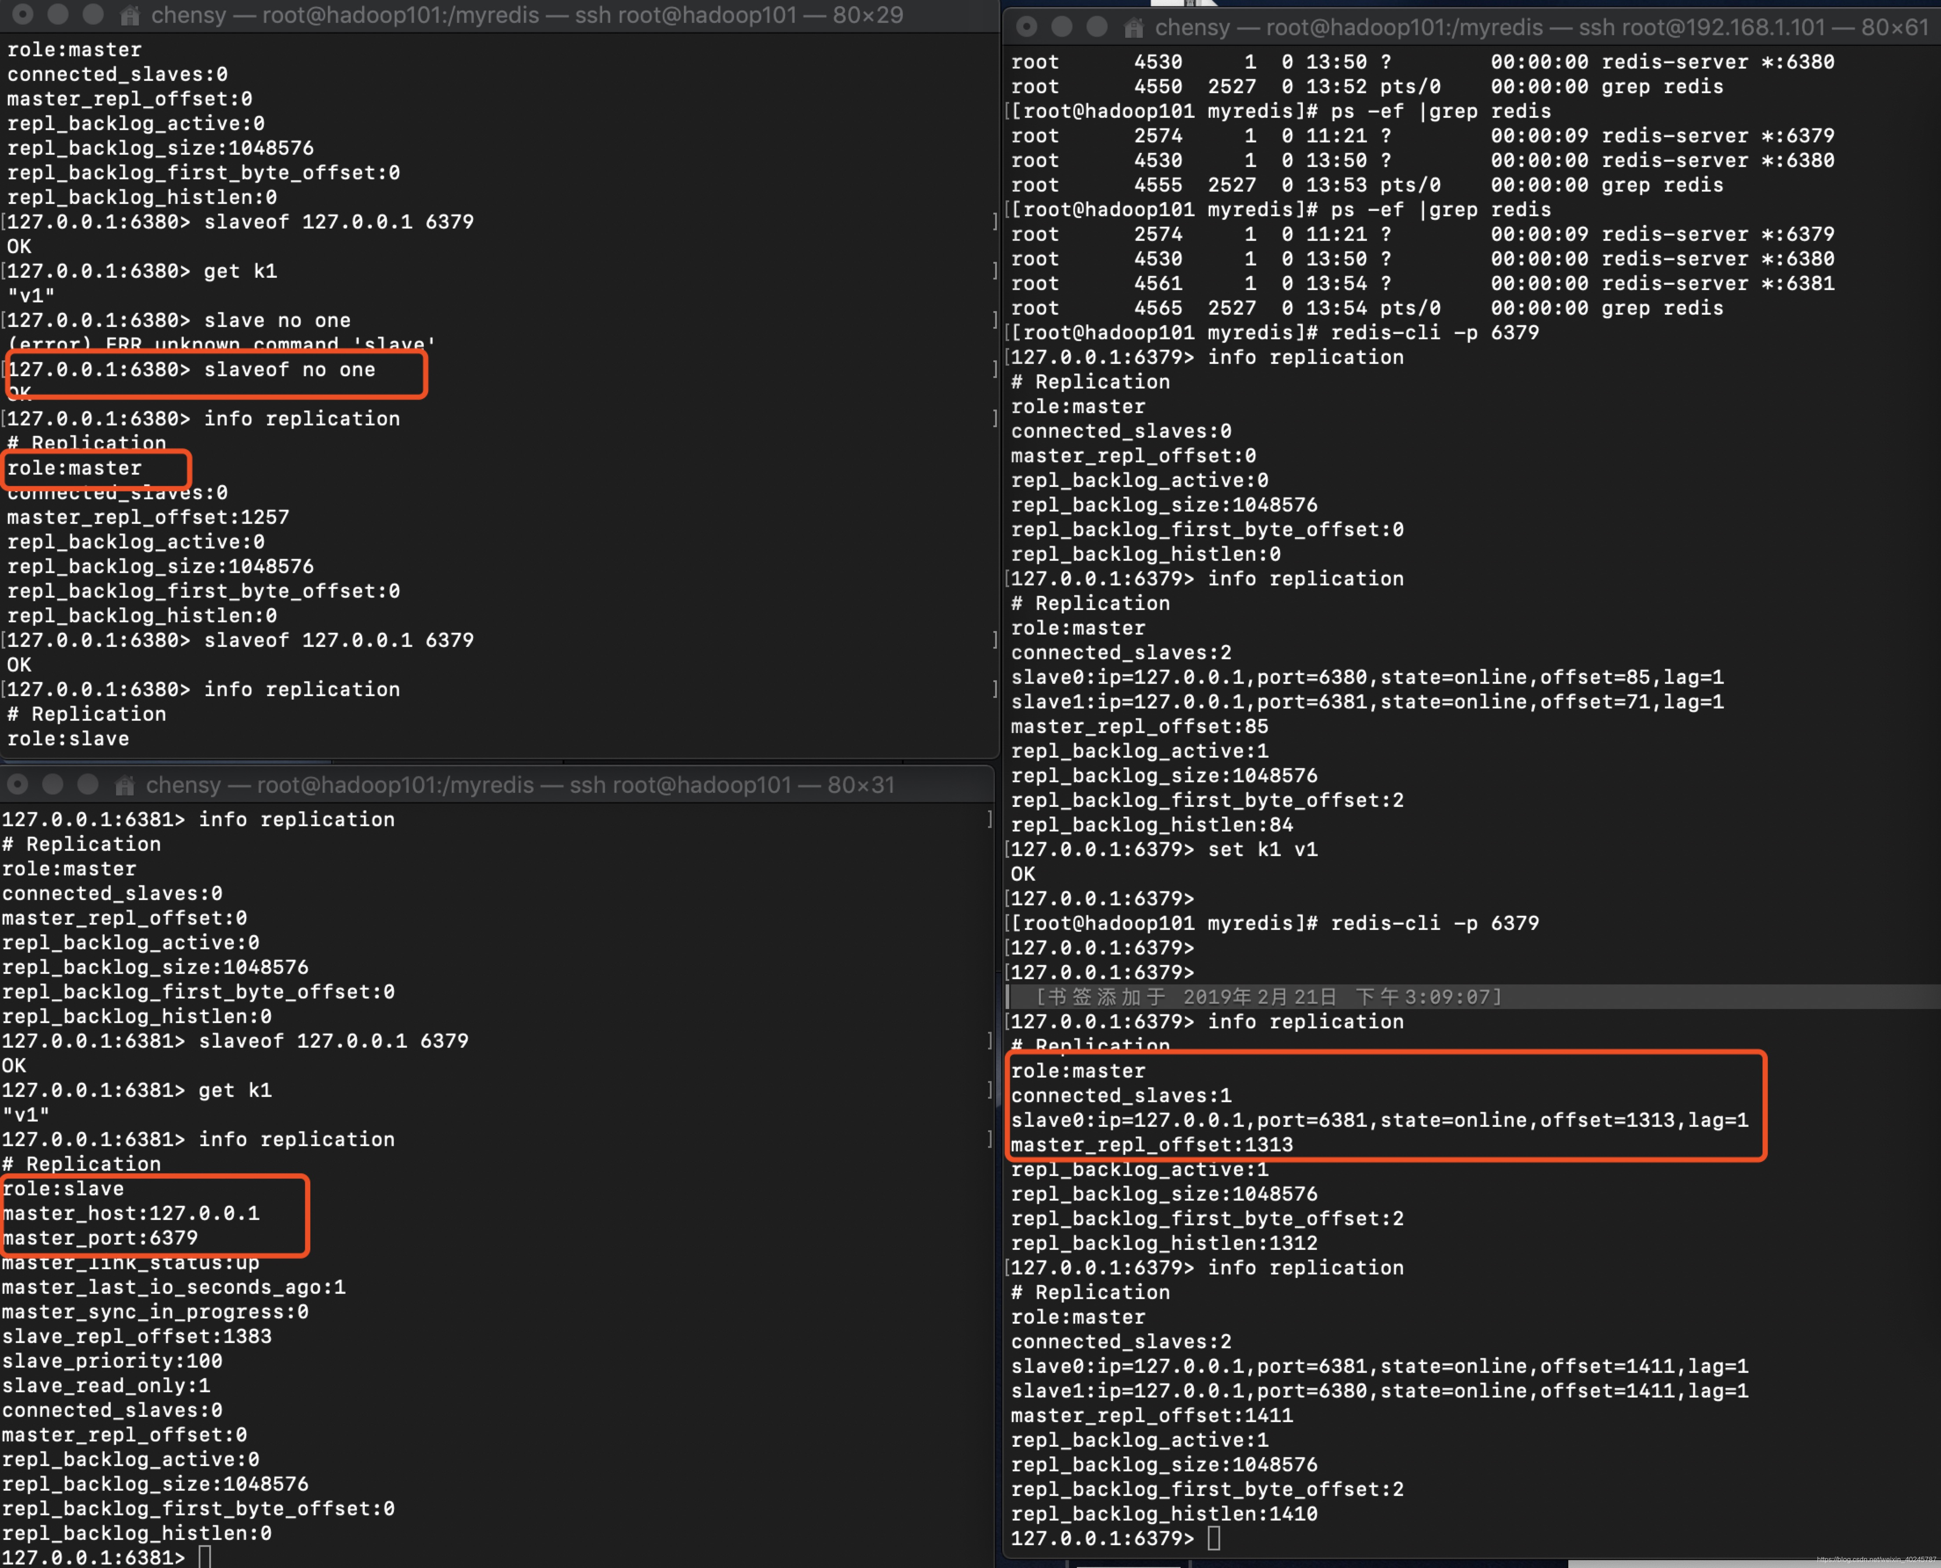Focus the 80×29 terminal by its title bar text
Screen dimensions: 1941x1568
tap(527, 15)
